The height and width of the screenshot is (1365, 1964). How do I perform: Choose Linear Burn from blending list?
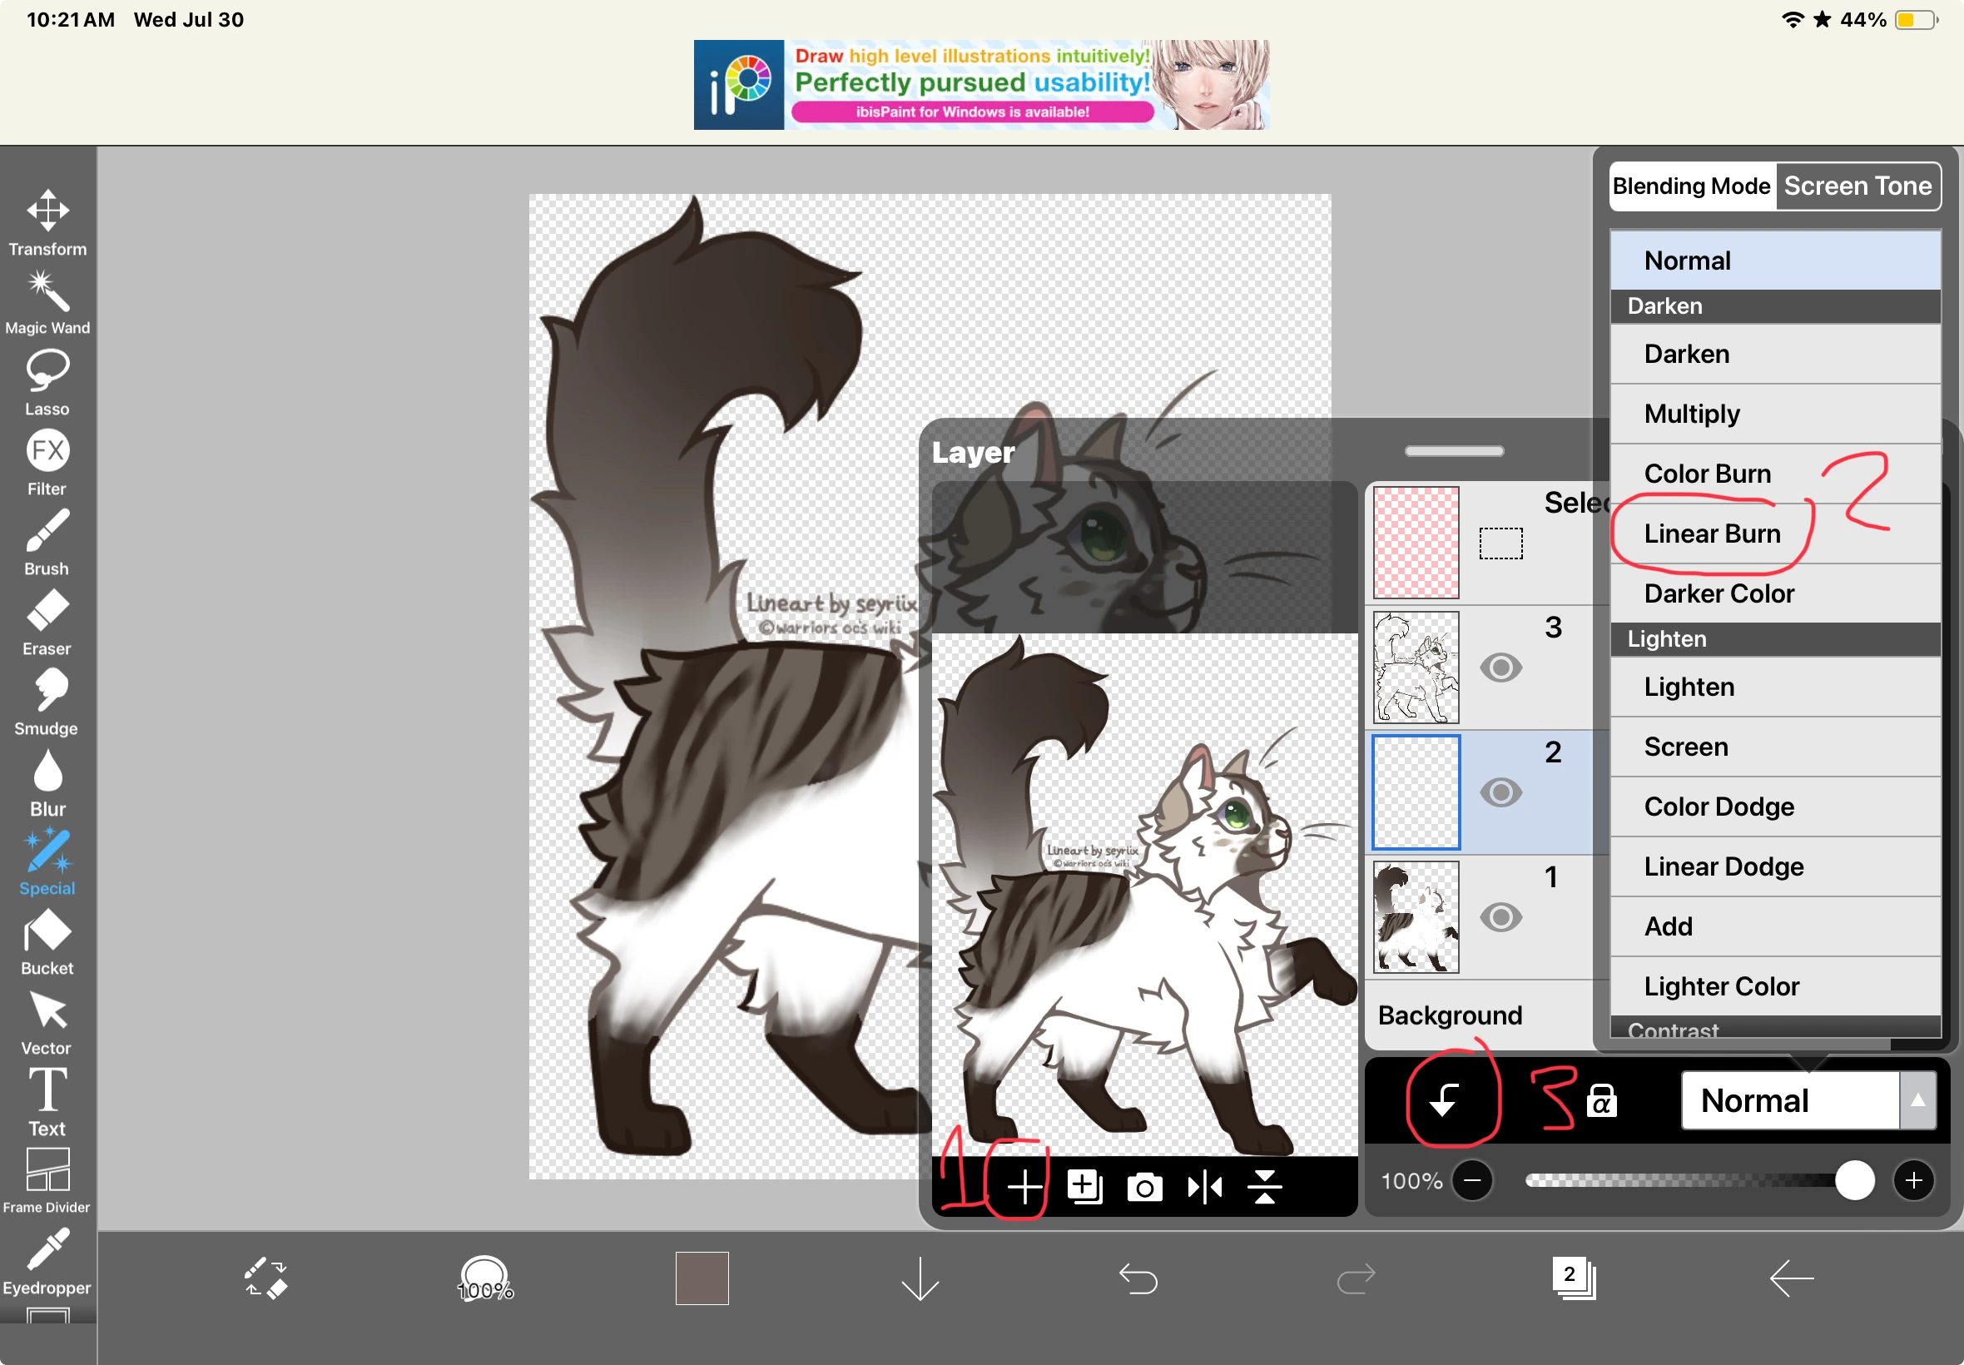[x=1712, y=534]
